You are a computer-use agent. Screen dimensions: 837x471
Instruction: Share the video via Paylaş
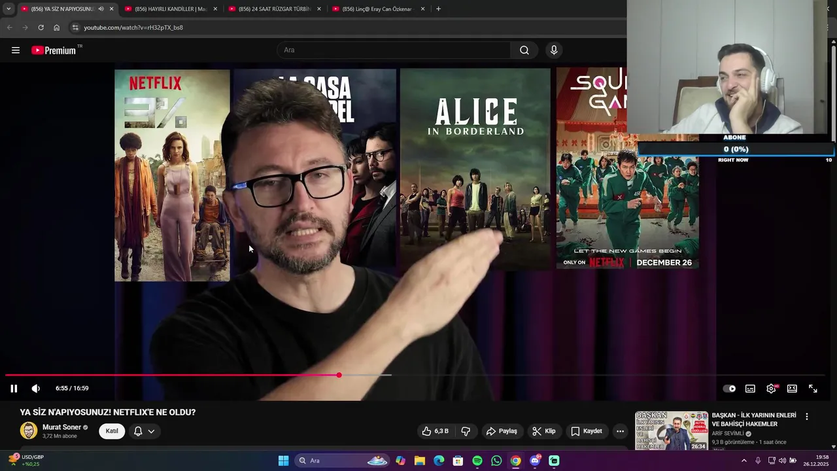click(502, 431)
